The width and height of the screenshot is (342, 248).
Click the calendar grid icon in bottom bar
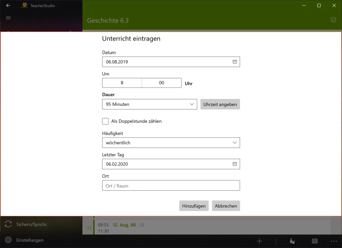tap(315, 241)
